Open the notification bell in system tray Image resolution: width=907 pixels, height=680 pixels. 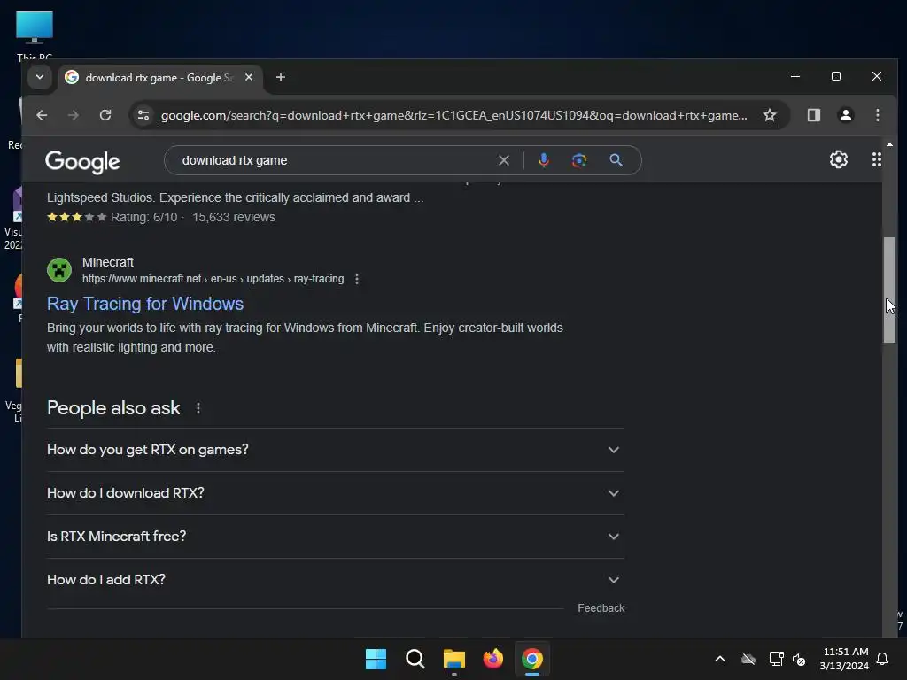882,659
